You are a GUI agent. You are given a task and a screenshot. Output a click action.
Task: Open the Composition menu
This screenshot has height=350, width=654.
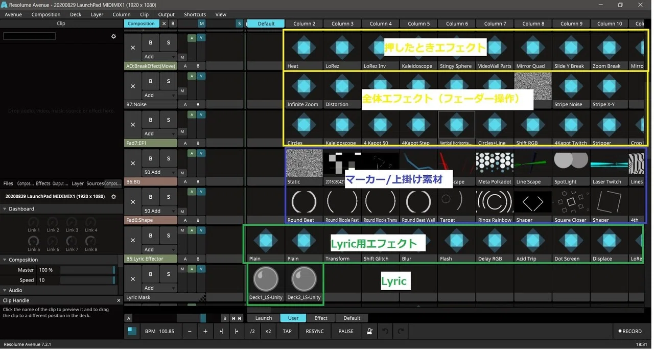tap(46, 14)
